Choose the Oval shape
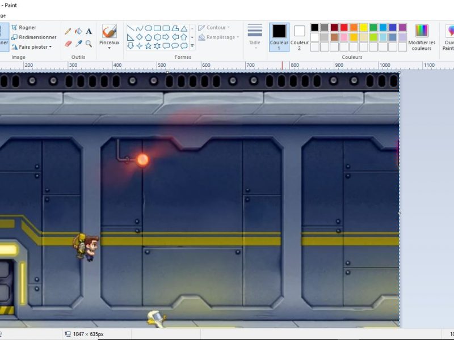454x340 pixels. click(x=148, y=28)
